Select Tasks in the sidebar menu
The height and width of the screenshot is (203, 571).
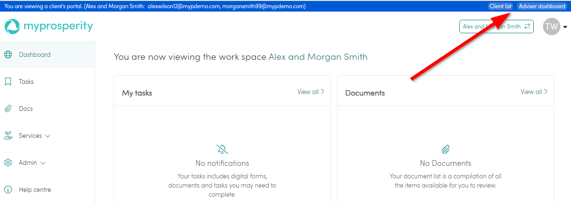coord(26,81)
